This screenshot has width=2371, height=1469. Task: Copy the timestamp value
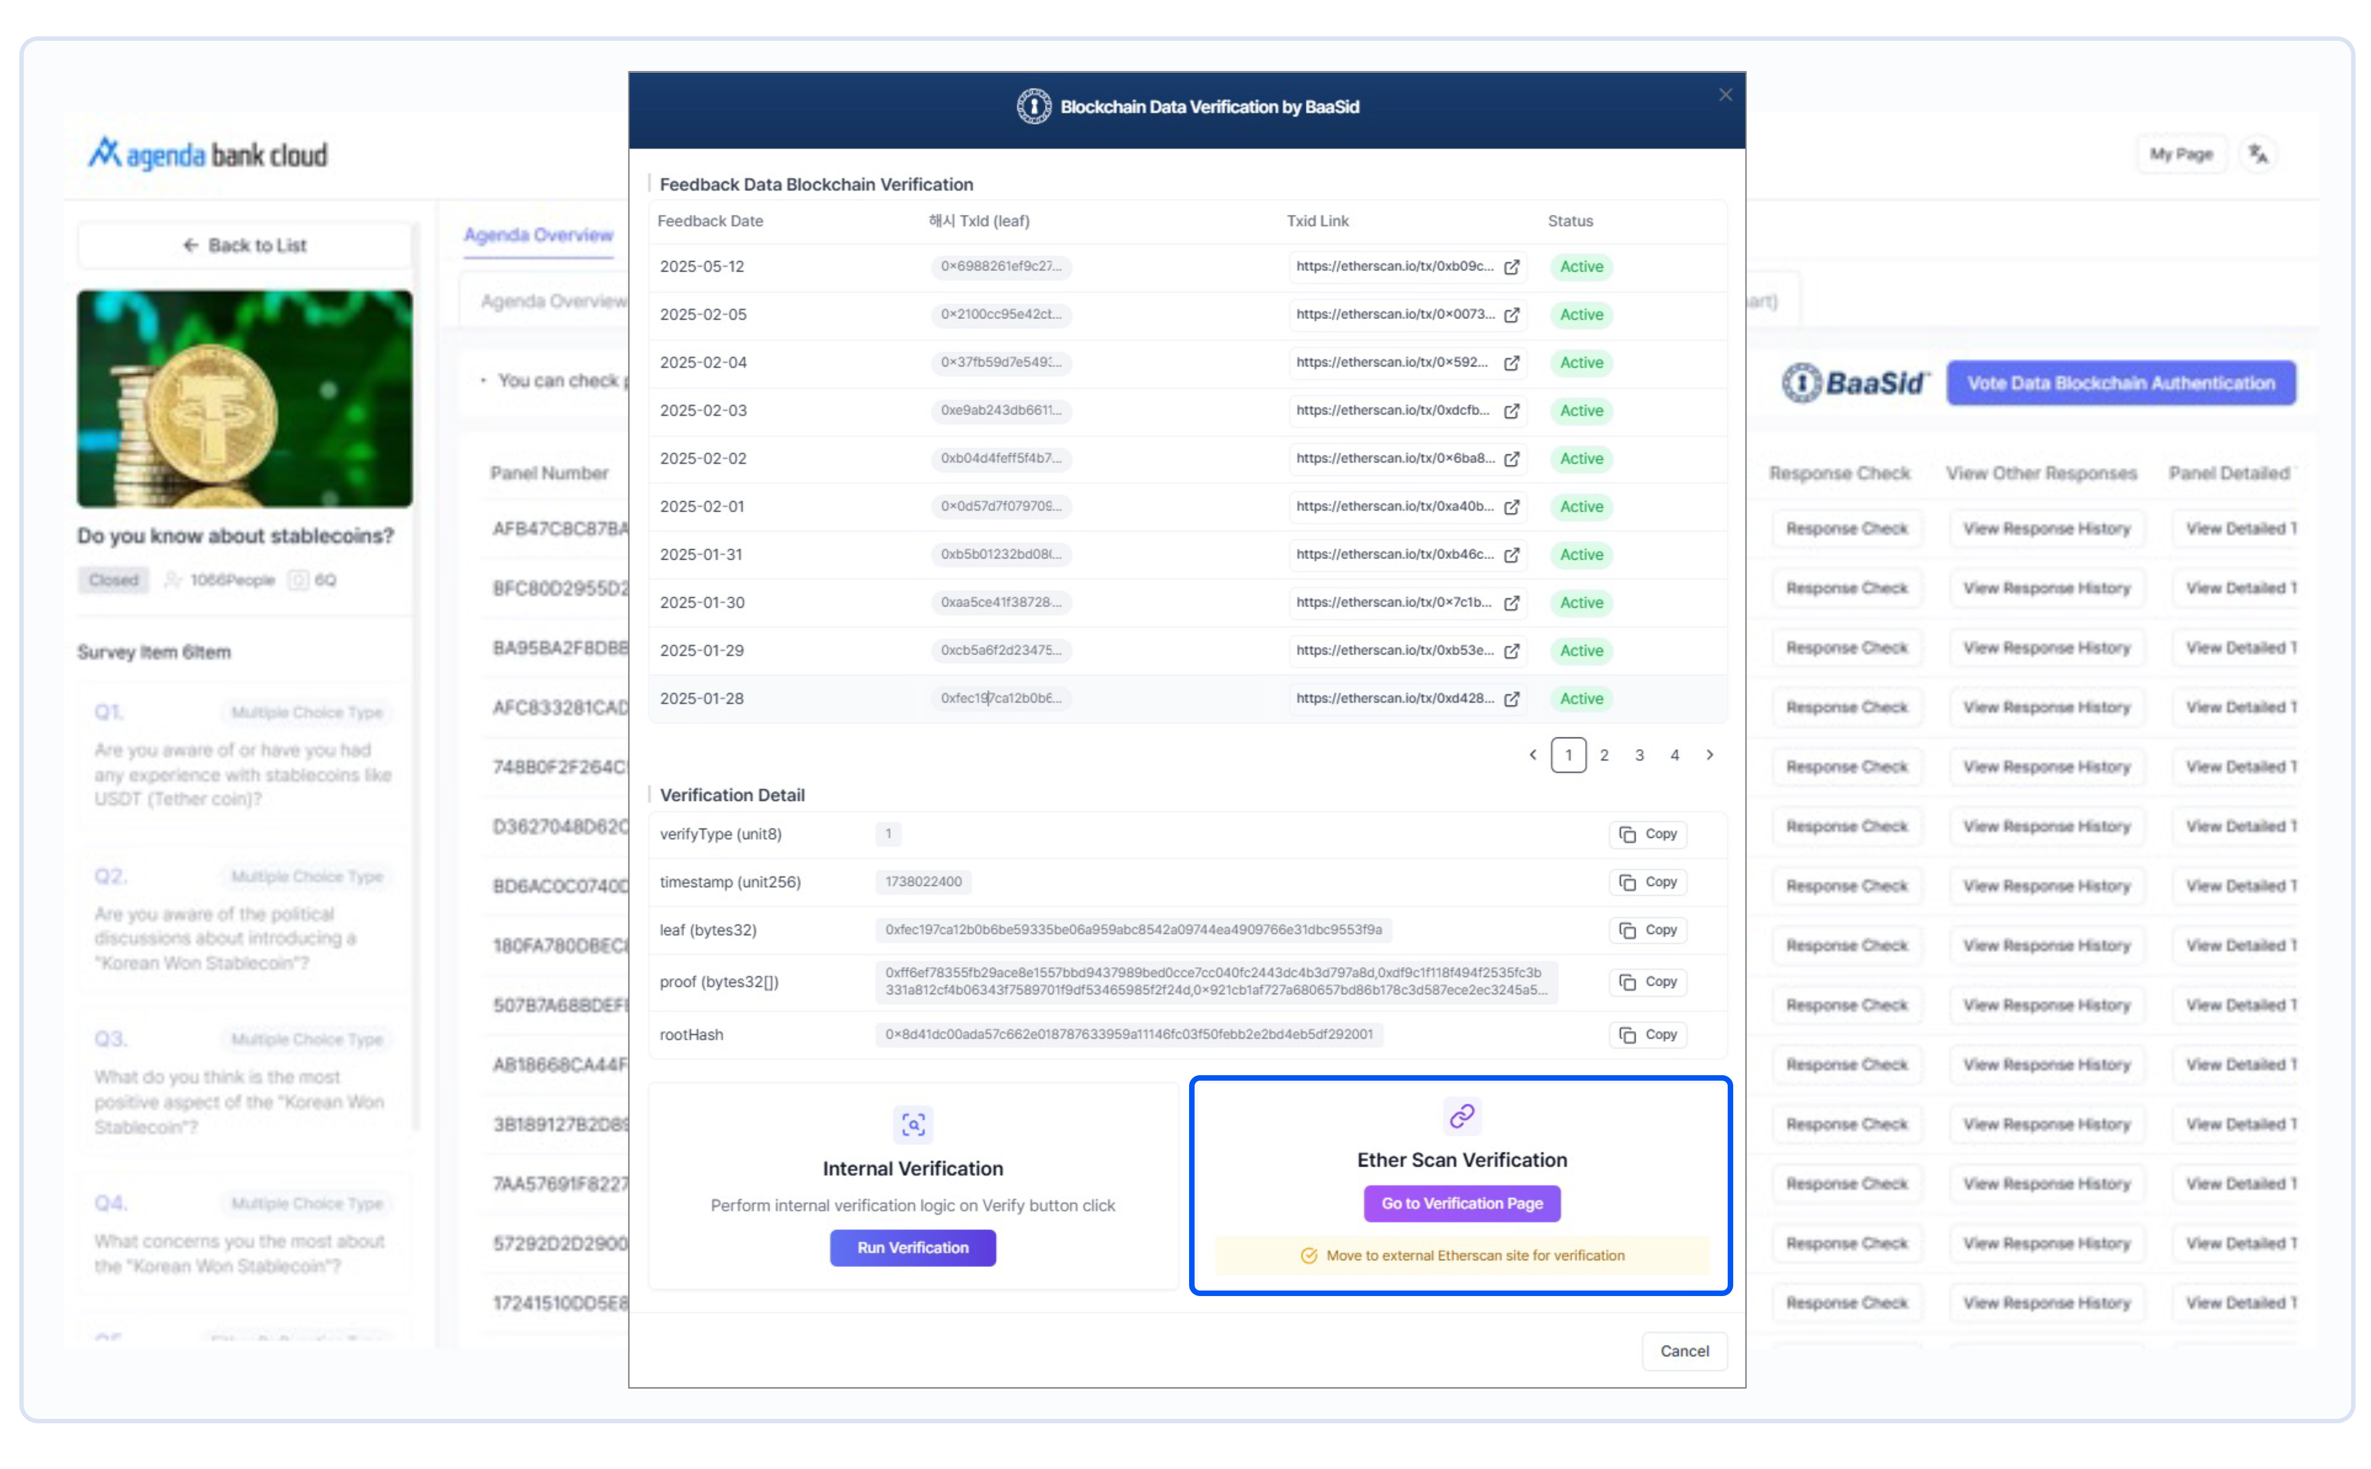pos(1648,882)
